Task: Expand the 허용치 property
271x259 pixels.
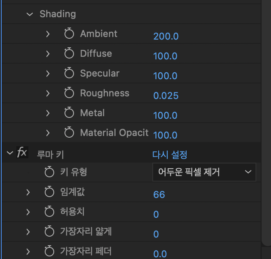Action: point(28,212)
